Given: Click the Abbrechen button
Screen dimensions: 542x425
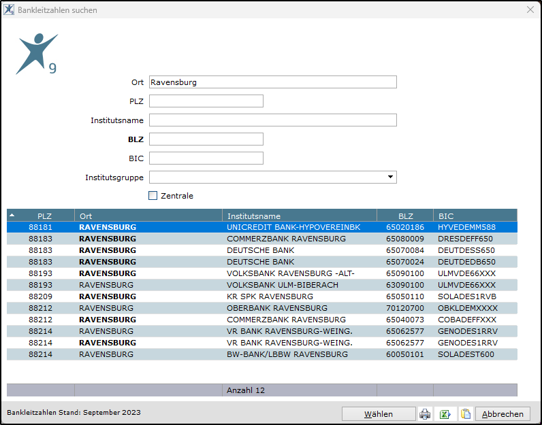Looking at the screenshot, I should pos(503,414).
